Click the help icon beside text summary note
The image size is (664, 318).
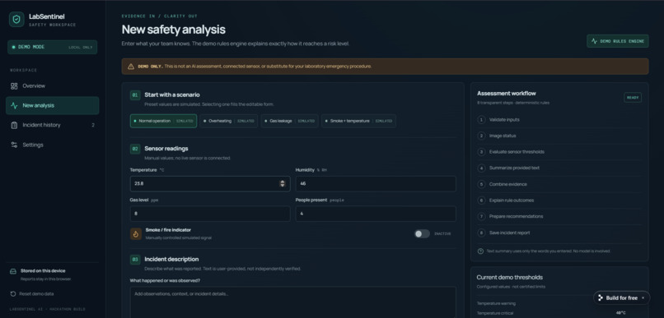pos(480,251)
